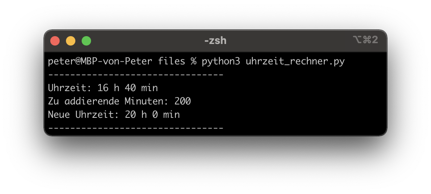The width and height of the screenshot is (431, 194).
Task: Click the % prompt symbol
Action: coord(193,62)
